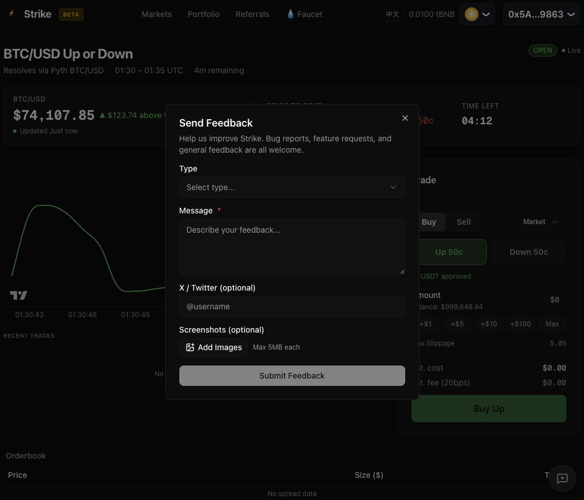Click the BETA badge
The height and width of the screenshot is (500, 584).
(71, 15)
